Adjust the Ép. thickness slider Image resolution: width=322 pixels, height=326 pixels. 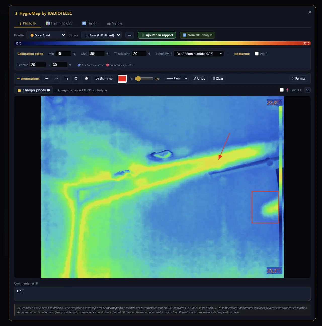point(144,79)
